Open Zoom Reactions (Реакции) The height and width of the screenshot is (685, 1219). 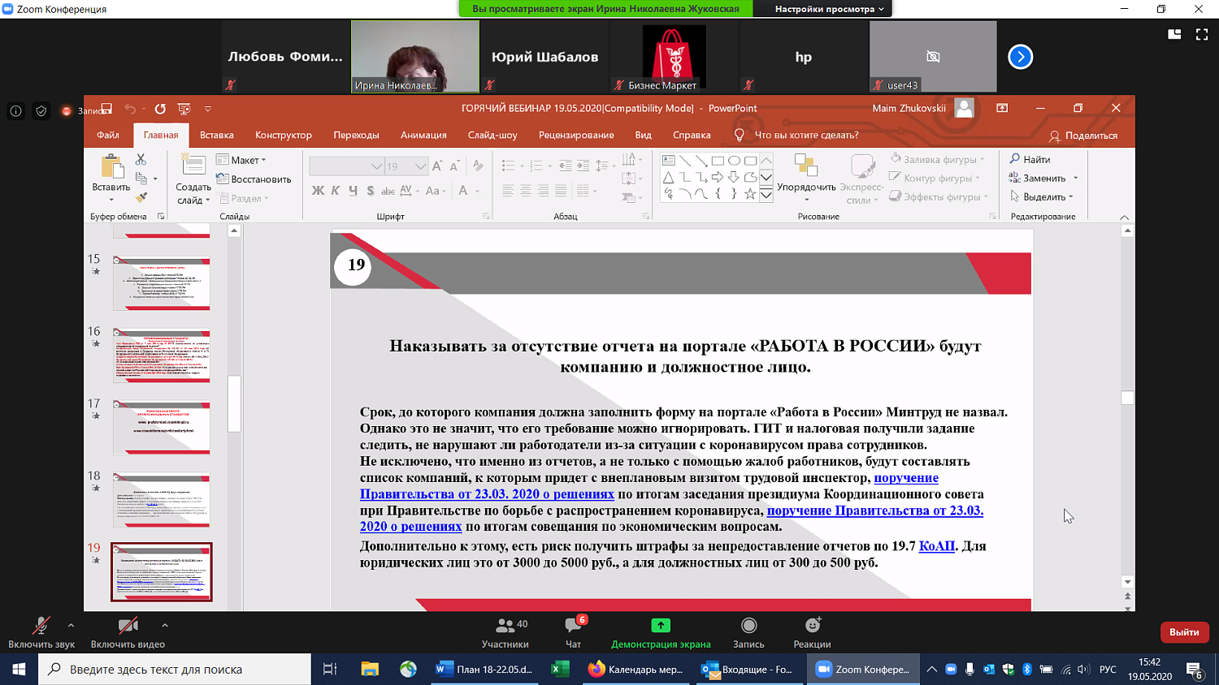tap(812, 632)
